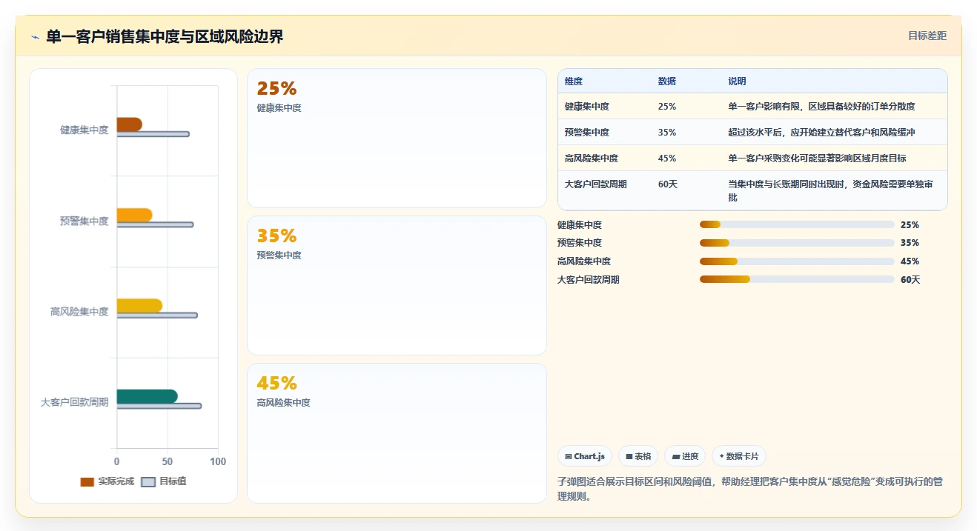Click the 25% value beside the 健康集中度 progress bar
Image resolution: width=977 pixels, height=531 pixels.
pyautogui.click(x=910, y=225)
